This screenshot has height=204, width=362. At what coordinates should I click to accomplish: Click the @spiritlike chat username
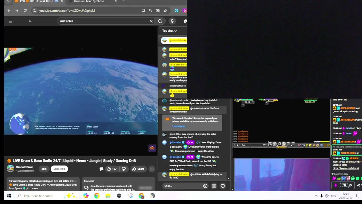175,134
